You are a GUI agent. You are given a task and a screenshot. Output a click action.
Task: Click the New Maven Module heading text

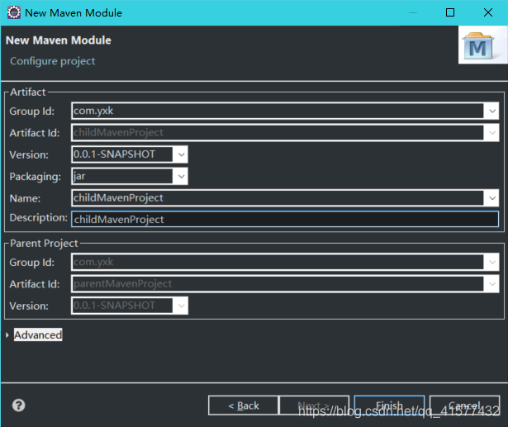(x=59, y=40)
